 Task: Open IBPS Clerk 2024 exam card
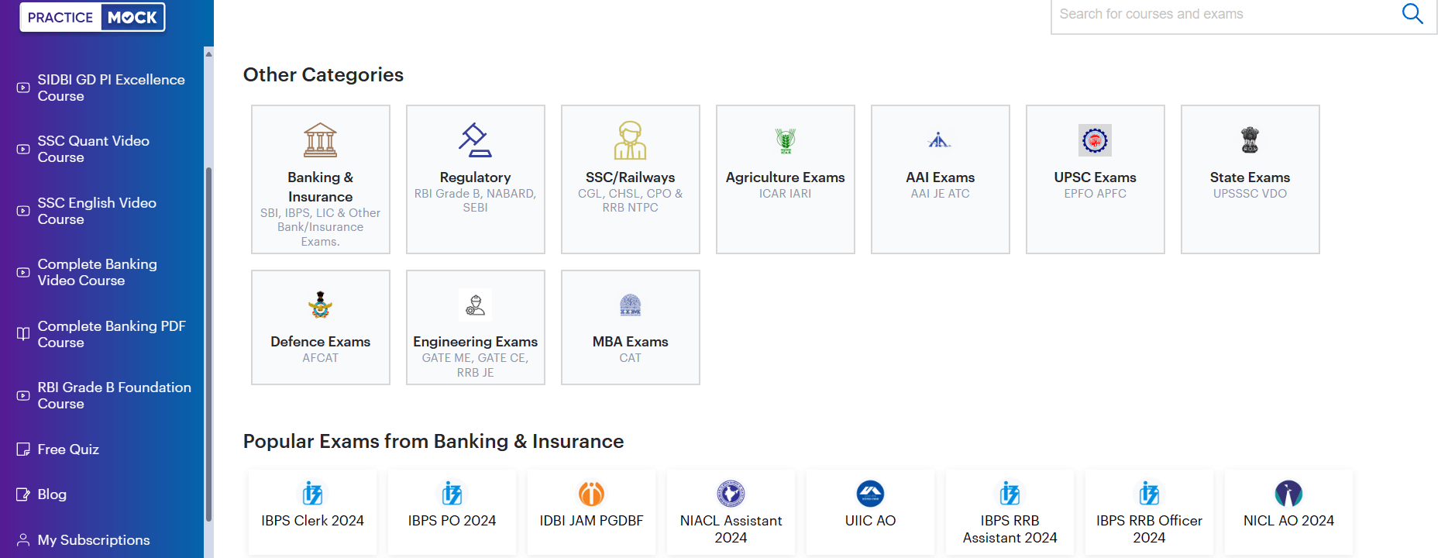point(312,511)
